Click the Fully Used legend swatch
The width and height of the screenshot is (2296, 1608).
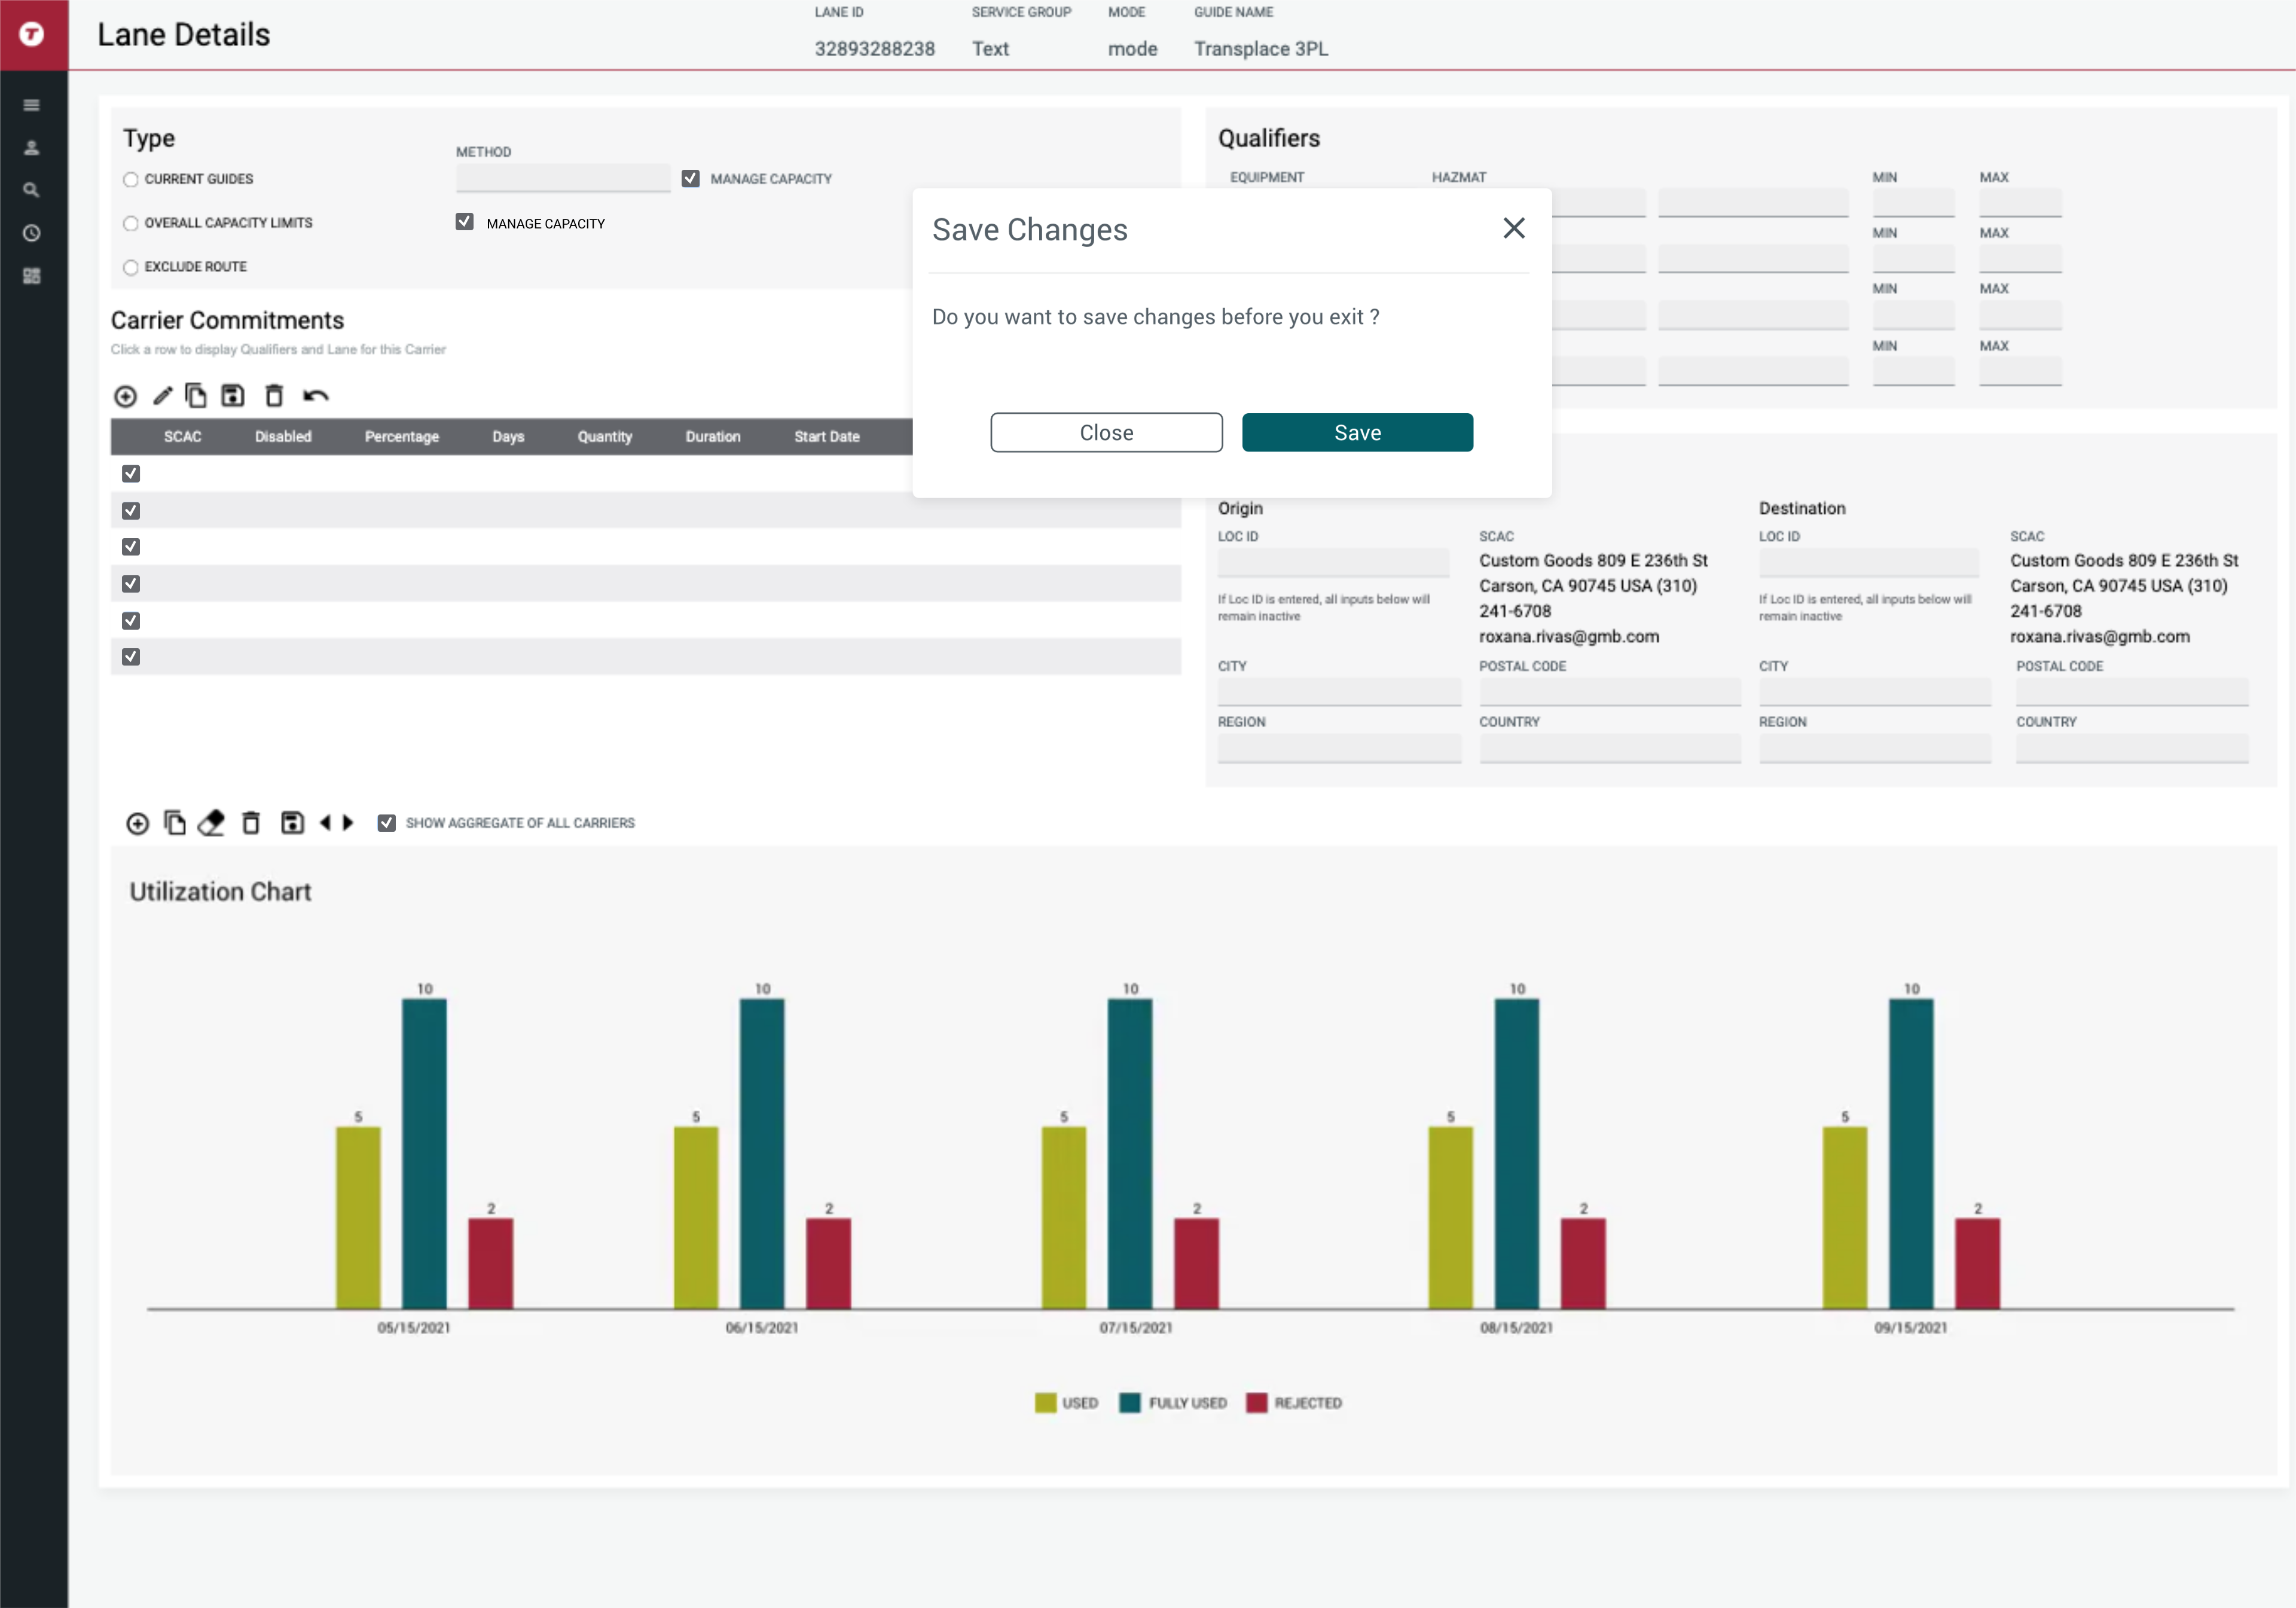point(1129,1403)
